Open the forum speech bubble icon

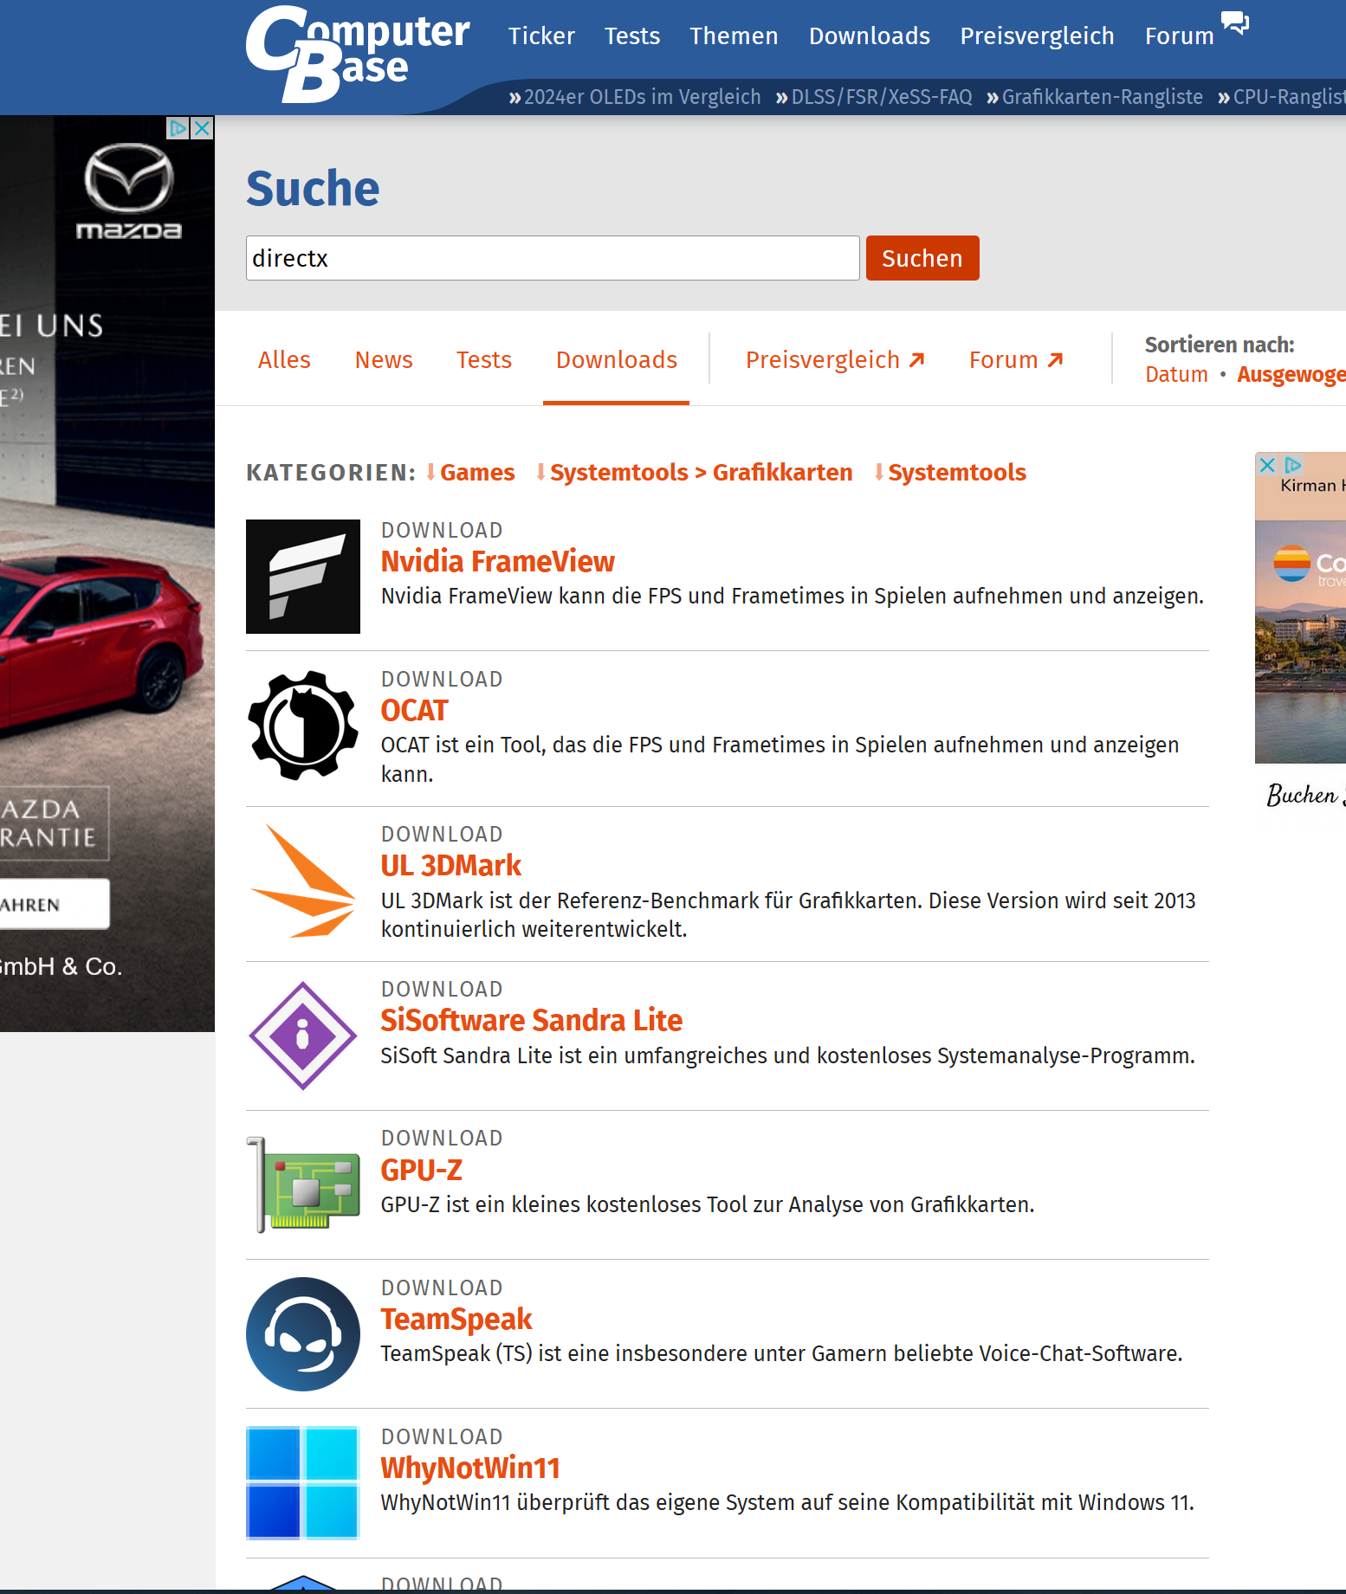point(1235,23)
